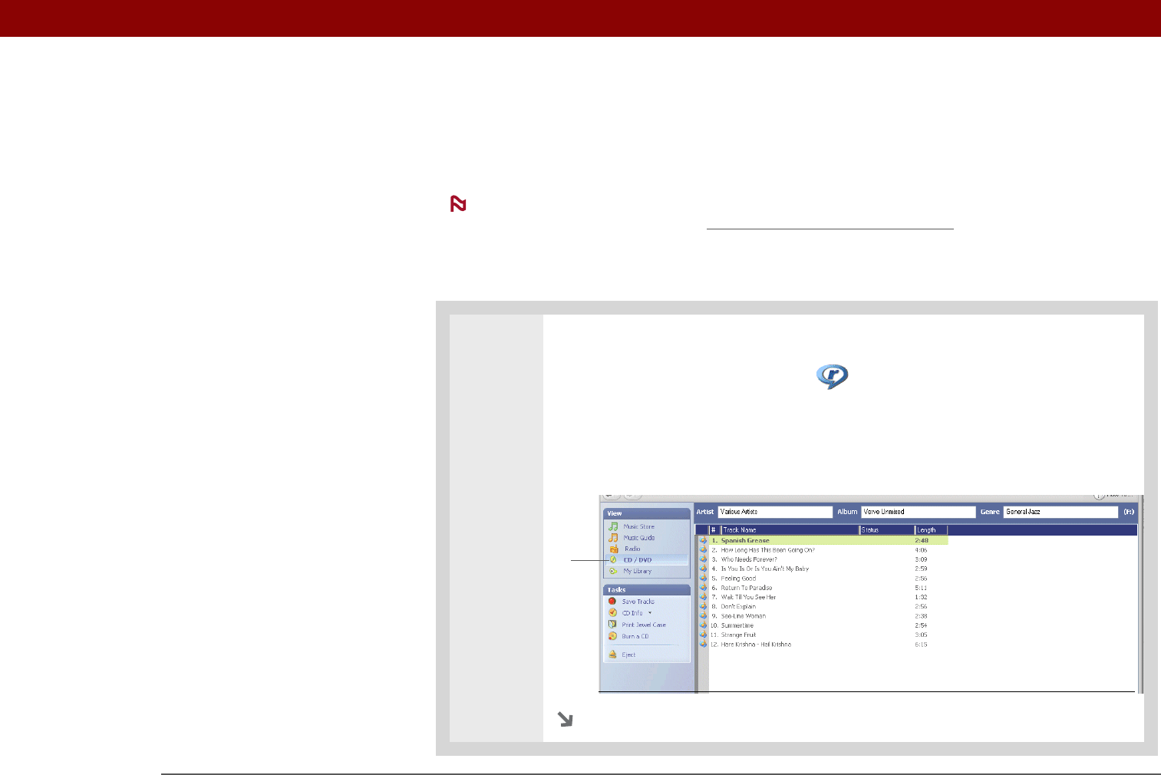Sort by the Status column header
This screenshot has width=1161, height=775.
887,530
